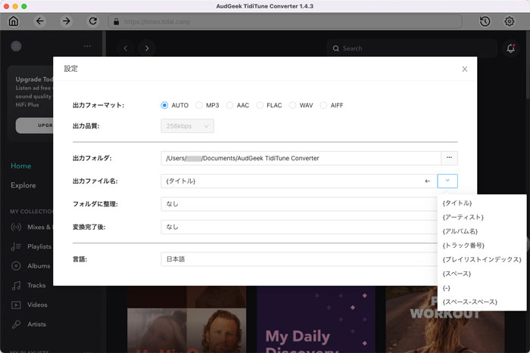Click the address bar URL field
Image resolution: width=530 pixels, height=353 pixels.
click(x=285, y=22)
